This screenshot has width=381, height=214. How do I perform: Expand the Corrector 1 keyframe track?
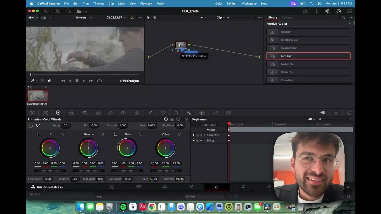tap(204, 135)
